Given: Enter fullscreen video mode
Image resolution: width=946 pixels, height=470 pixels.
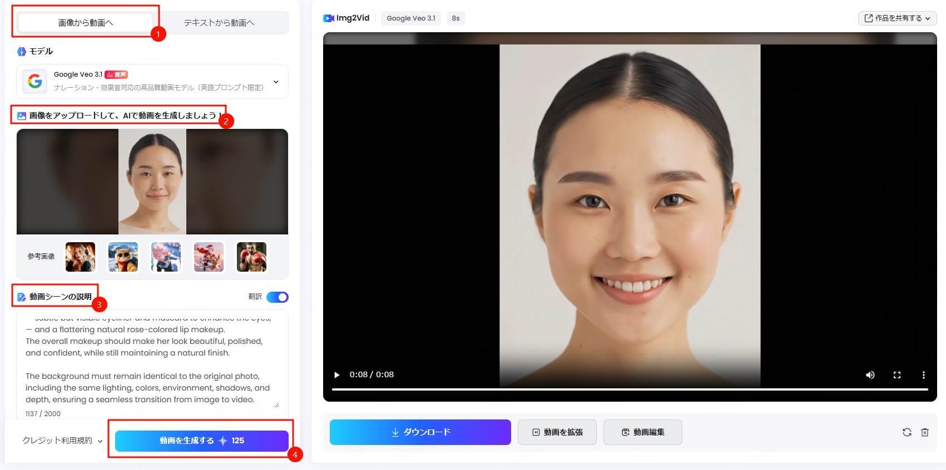Looking at the screenshot, I should click(897, 375).
